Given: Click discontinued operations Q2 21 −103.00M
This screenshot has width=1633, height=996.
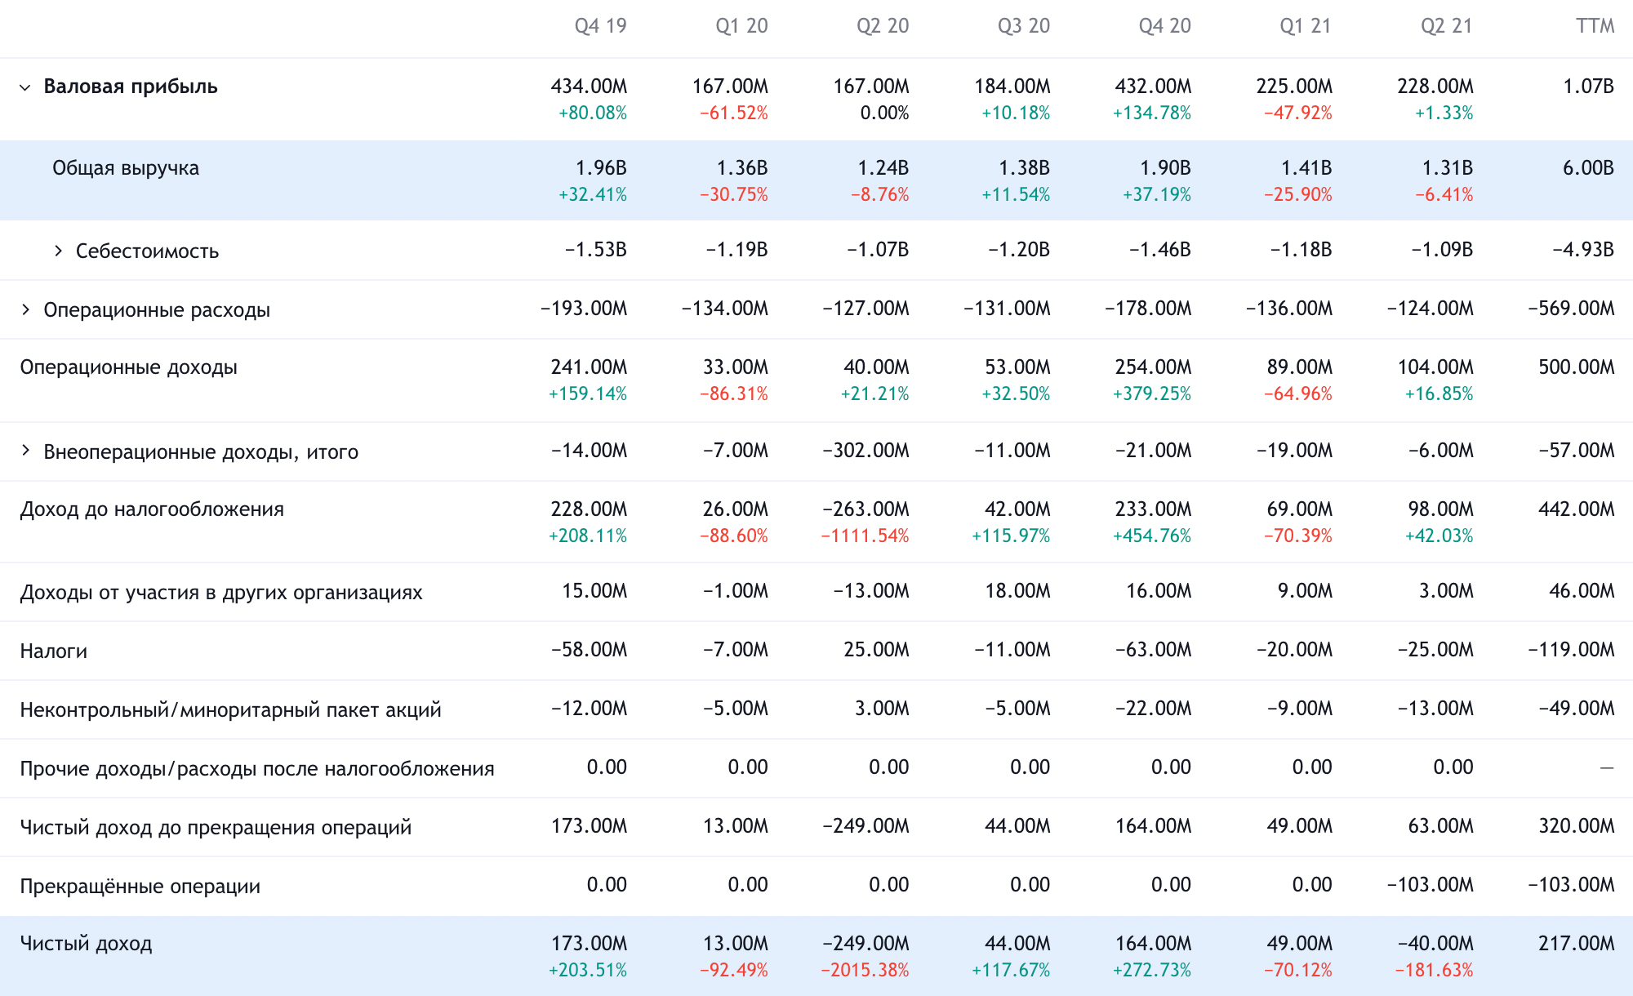Looking at the screenshot, I should [x=1430, y=885].
